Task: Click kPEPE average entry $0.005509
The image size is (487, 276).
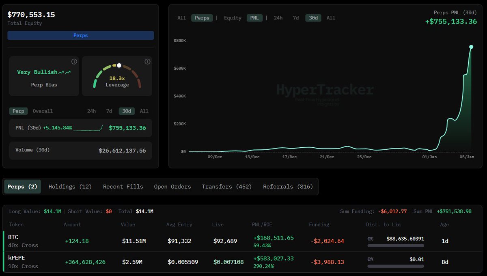Action: click(183, 262)
